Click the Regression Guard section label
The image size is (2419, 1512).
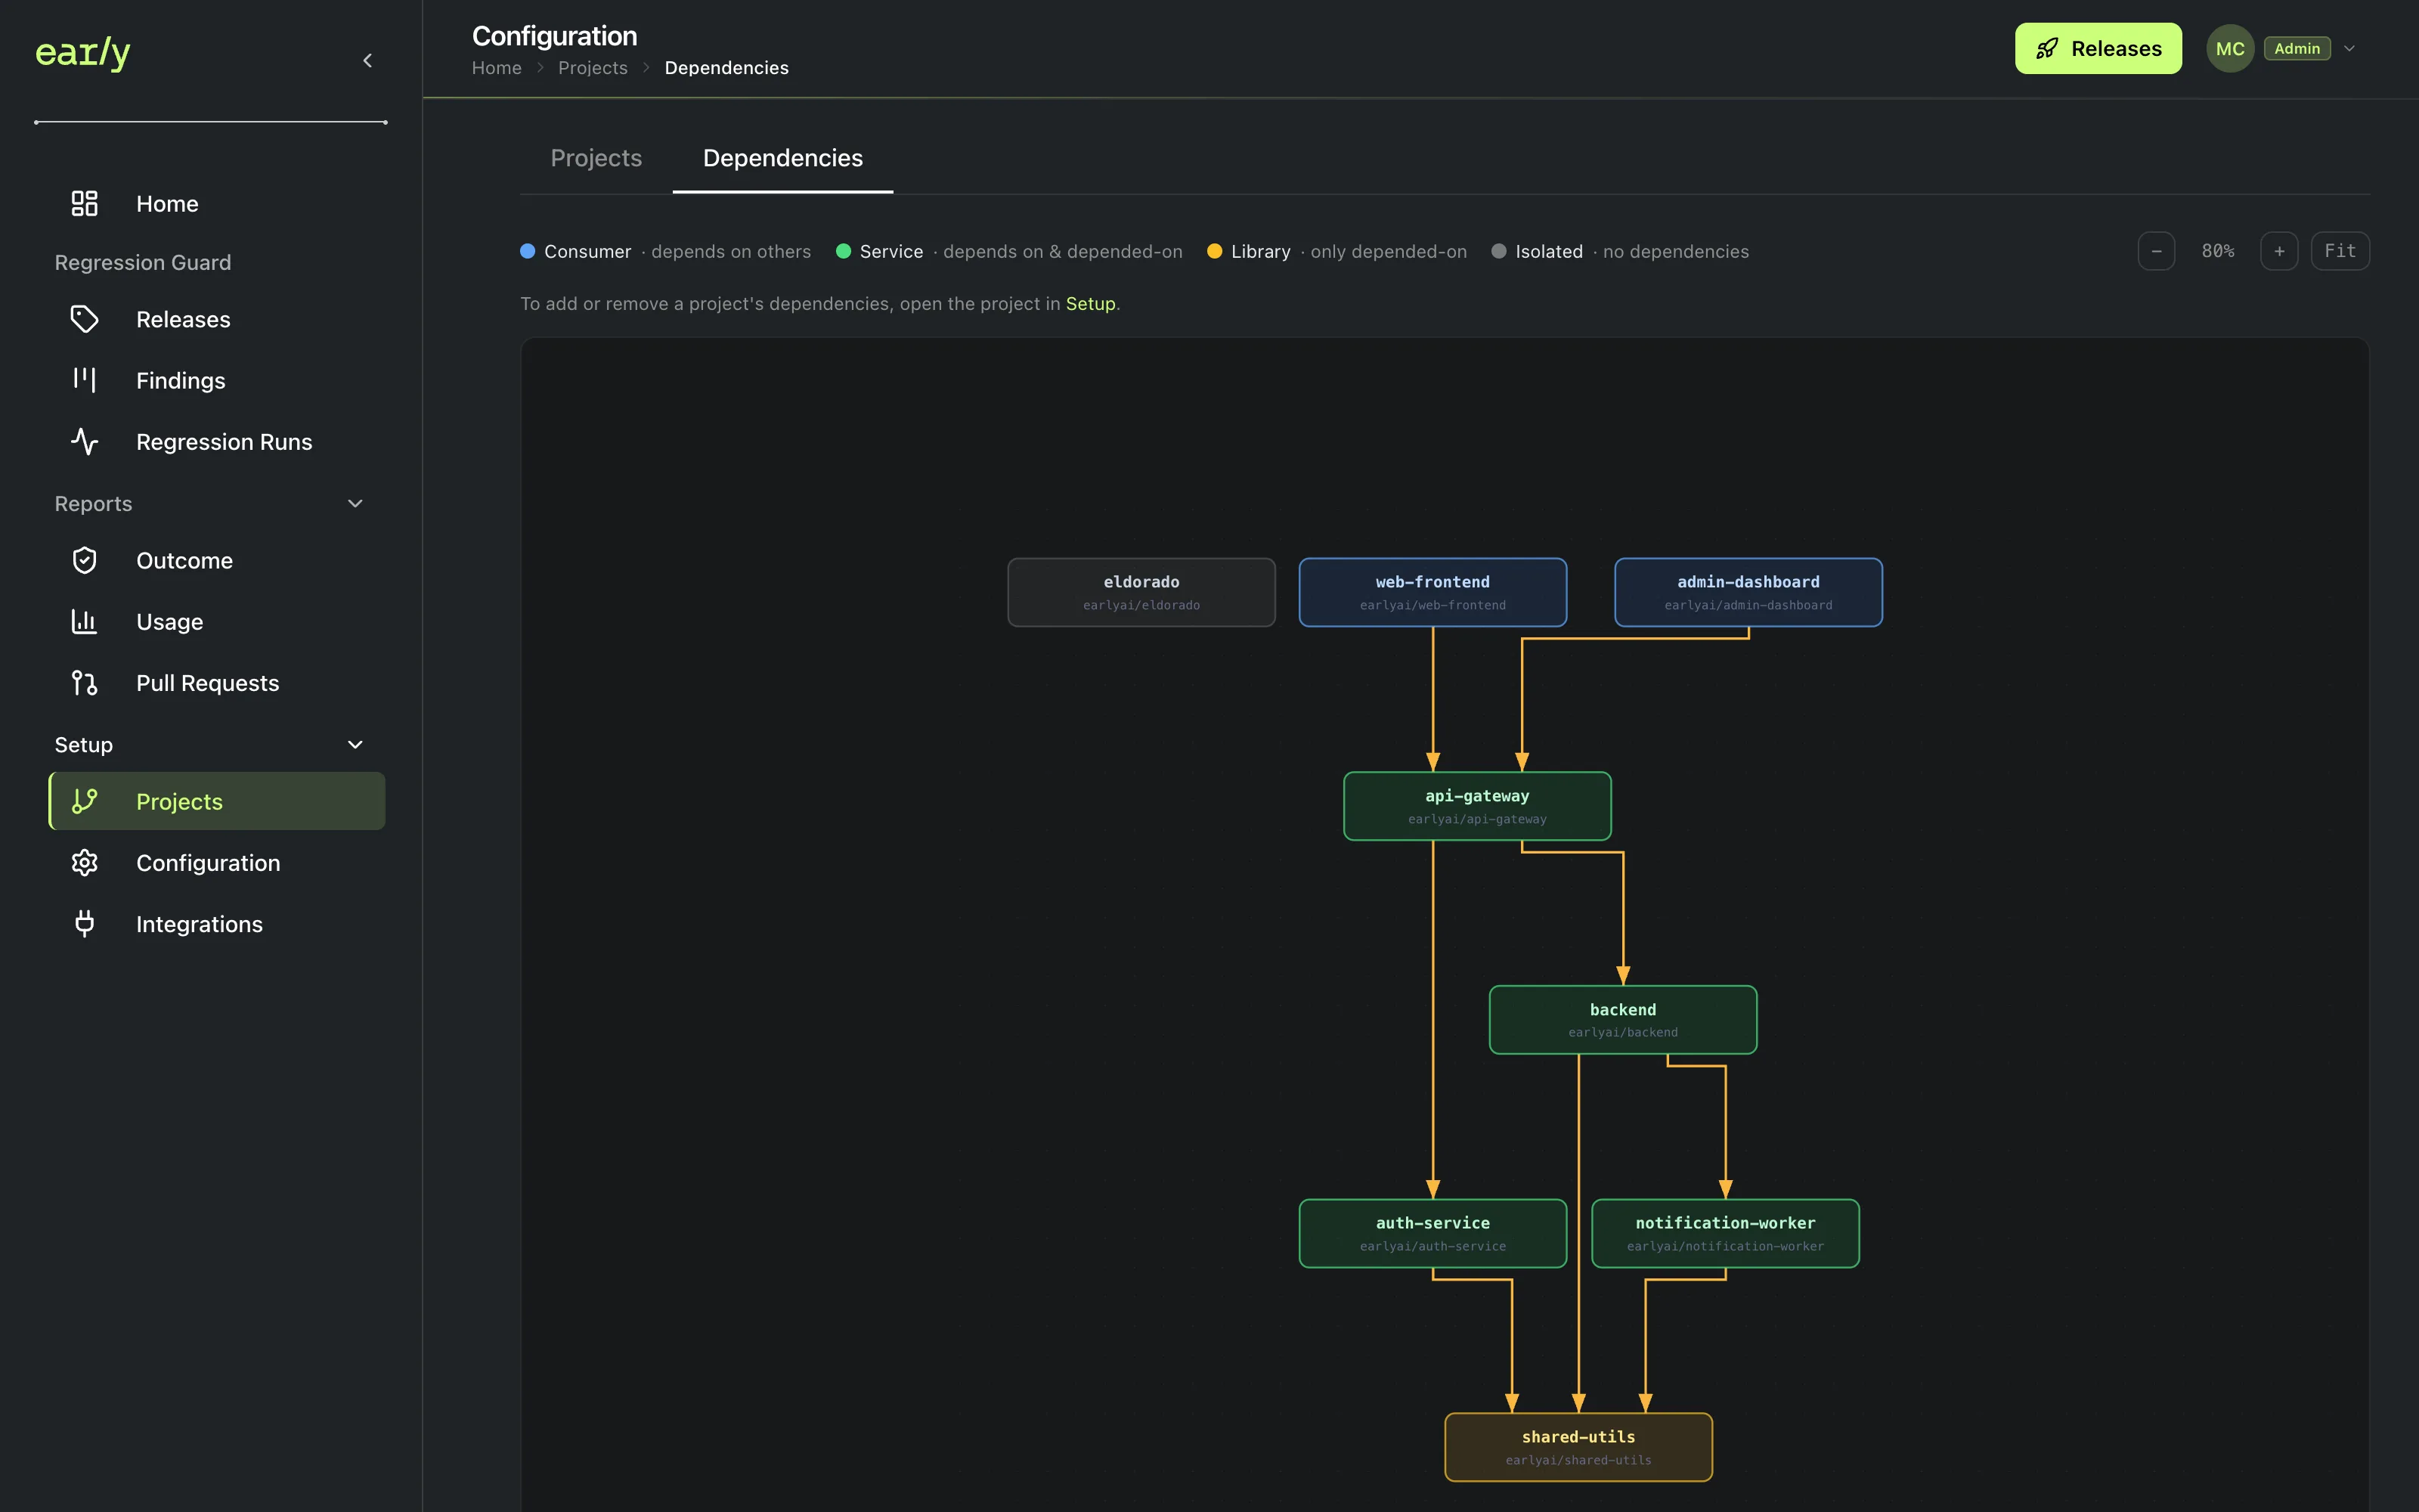pos(143,262)
